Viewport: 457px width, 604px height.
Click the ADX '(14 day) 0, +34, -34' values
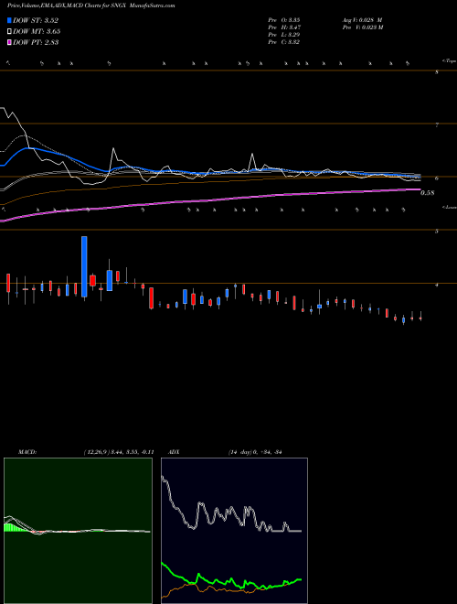[255, 452]
